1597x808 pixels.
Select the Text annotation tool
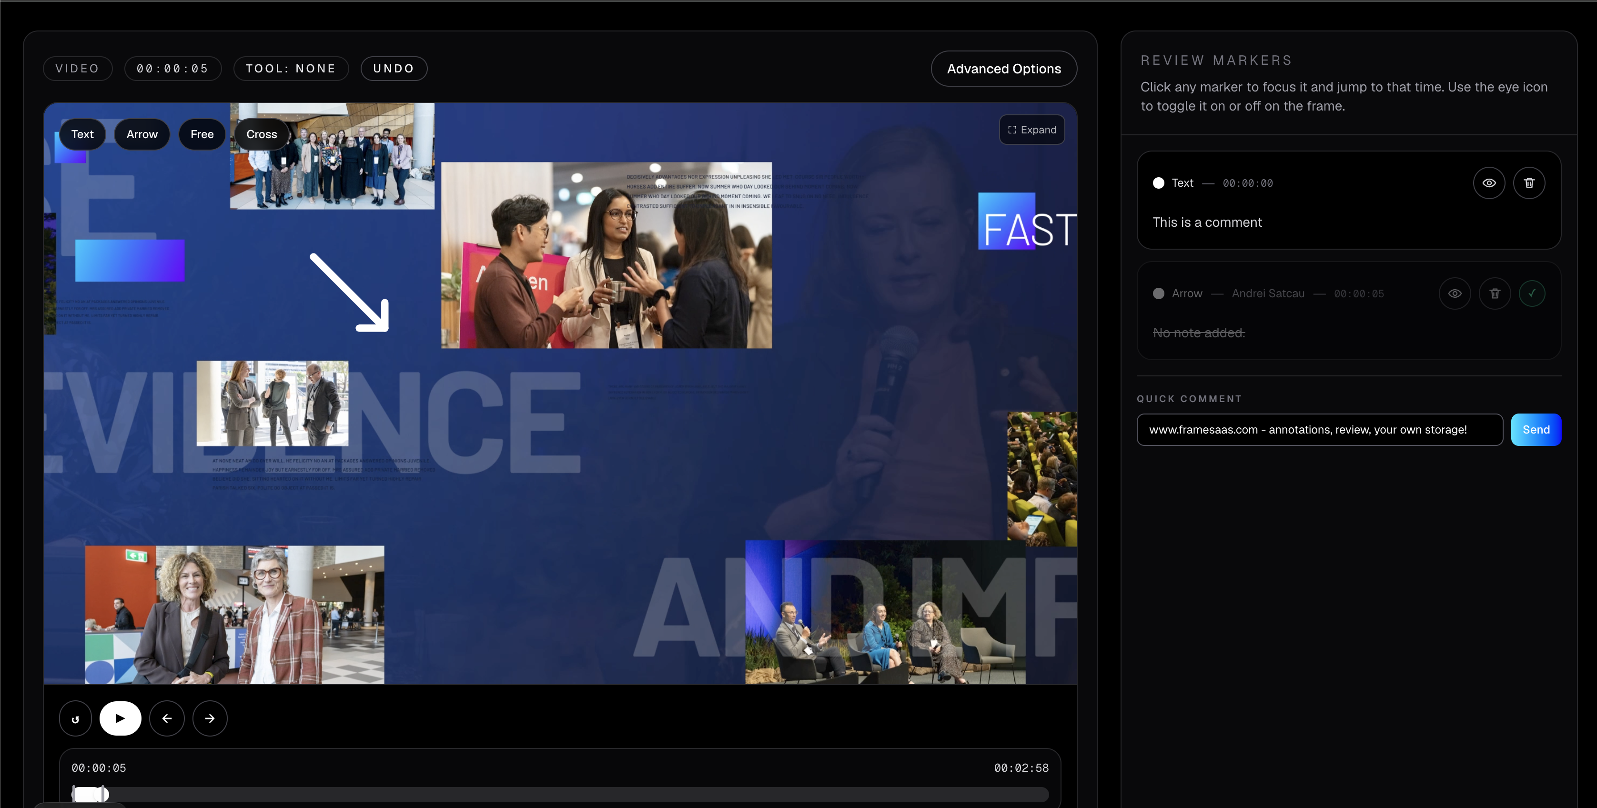pyautogui.click(x=82, y=134)
